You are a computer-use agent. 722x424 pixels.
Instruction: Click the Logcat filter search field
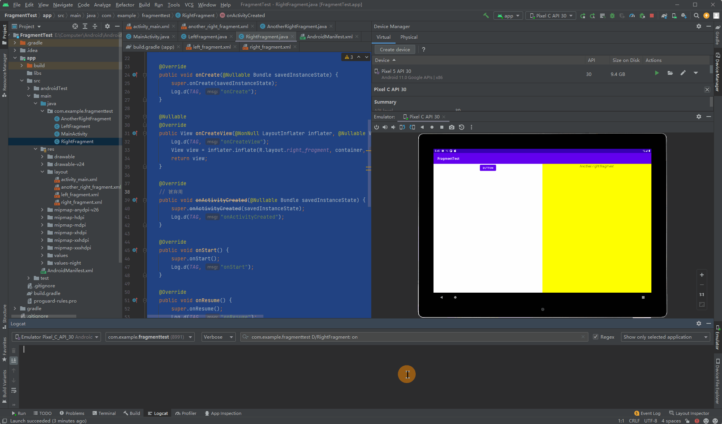tap(414, 337)
